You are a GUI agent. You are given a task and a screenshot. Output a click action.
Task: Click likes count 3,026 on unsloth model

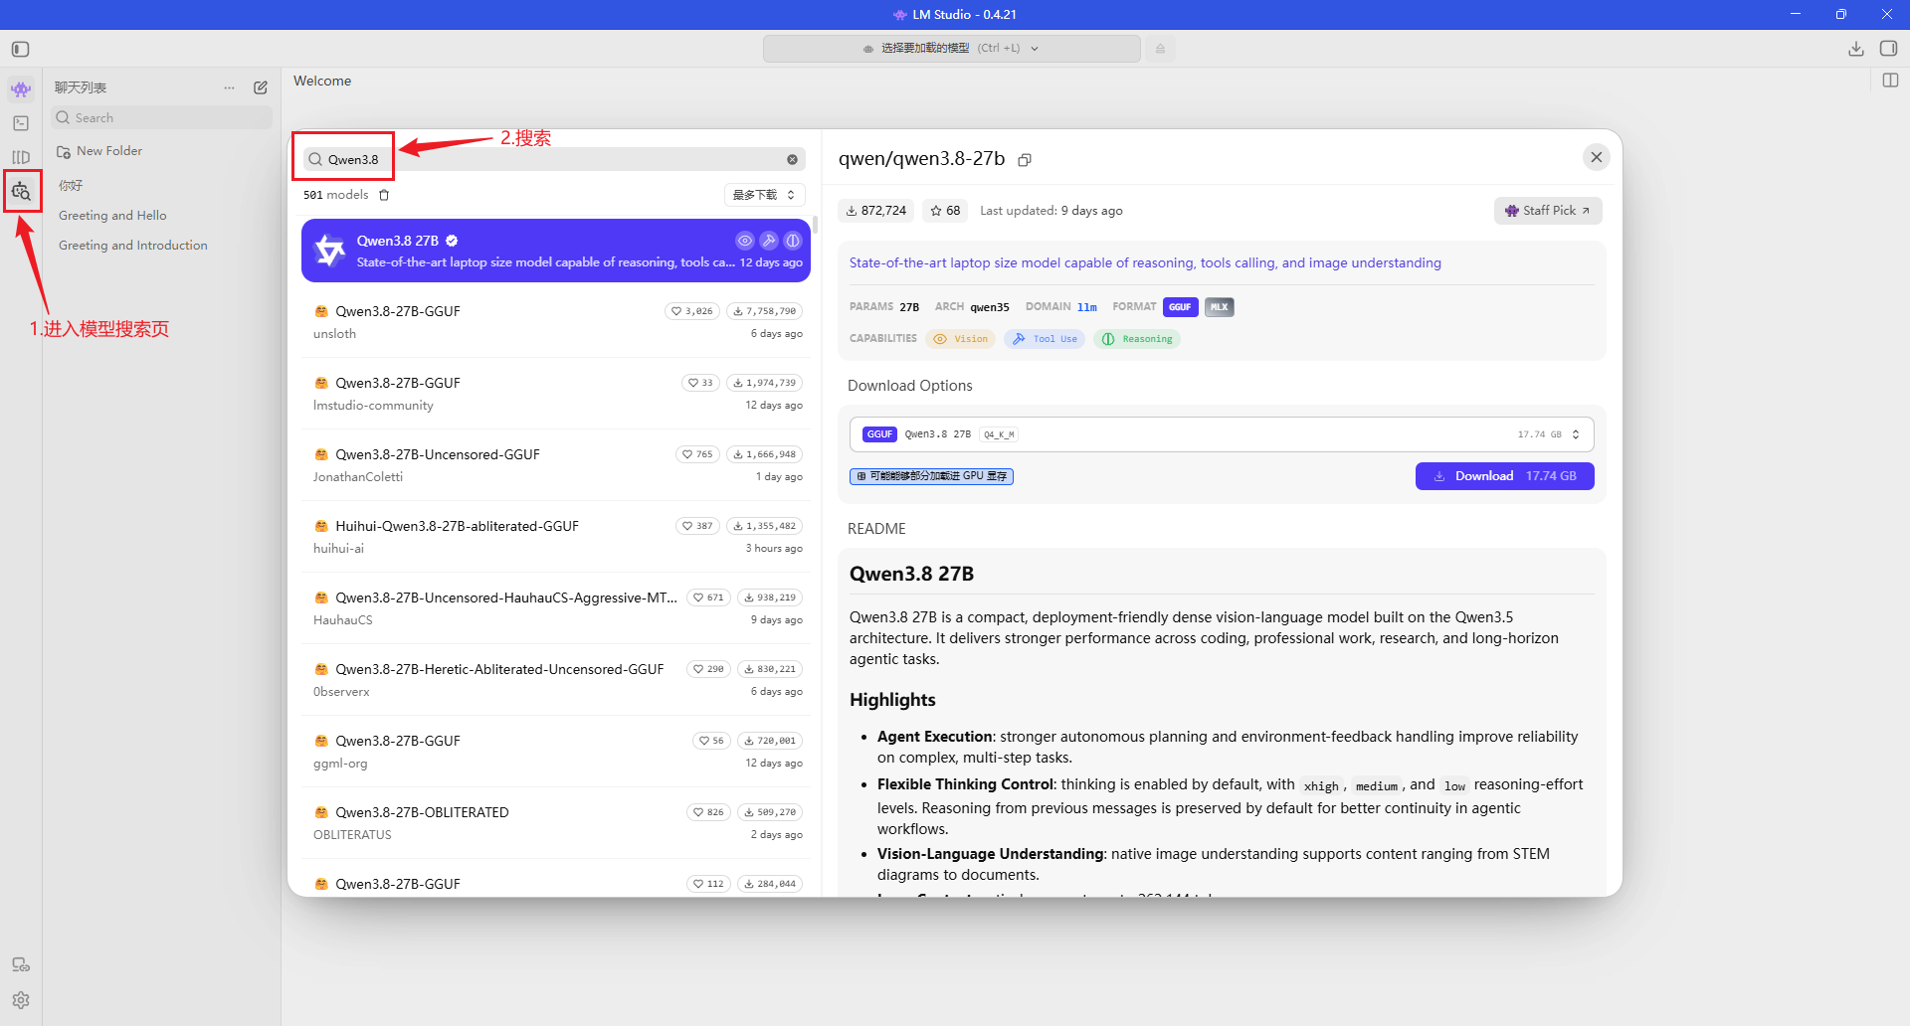[x=692, y=311]
